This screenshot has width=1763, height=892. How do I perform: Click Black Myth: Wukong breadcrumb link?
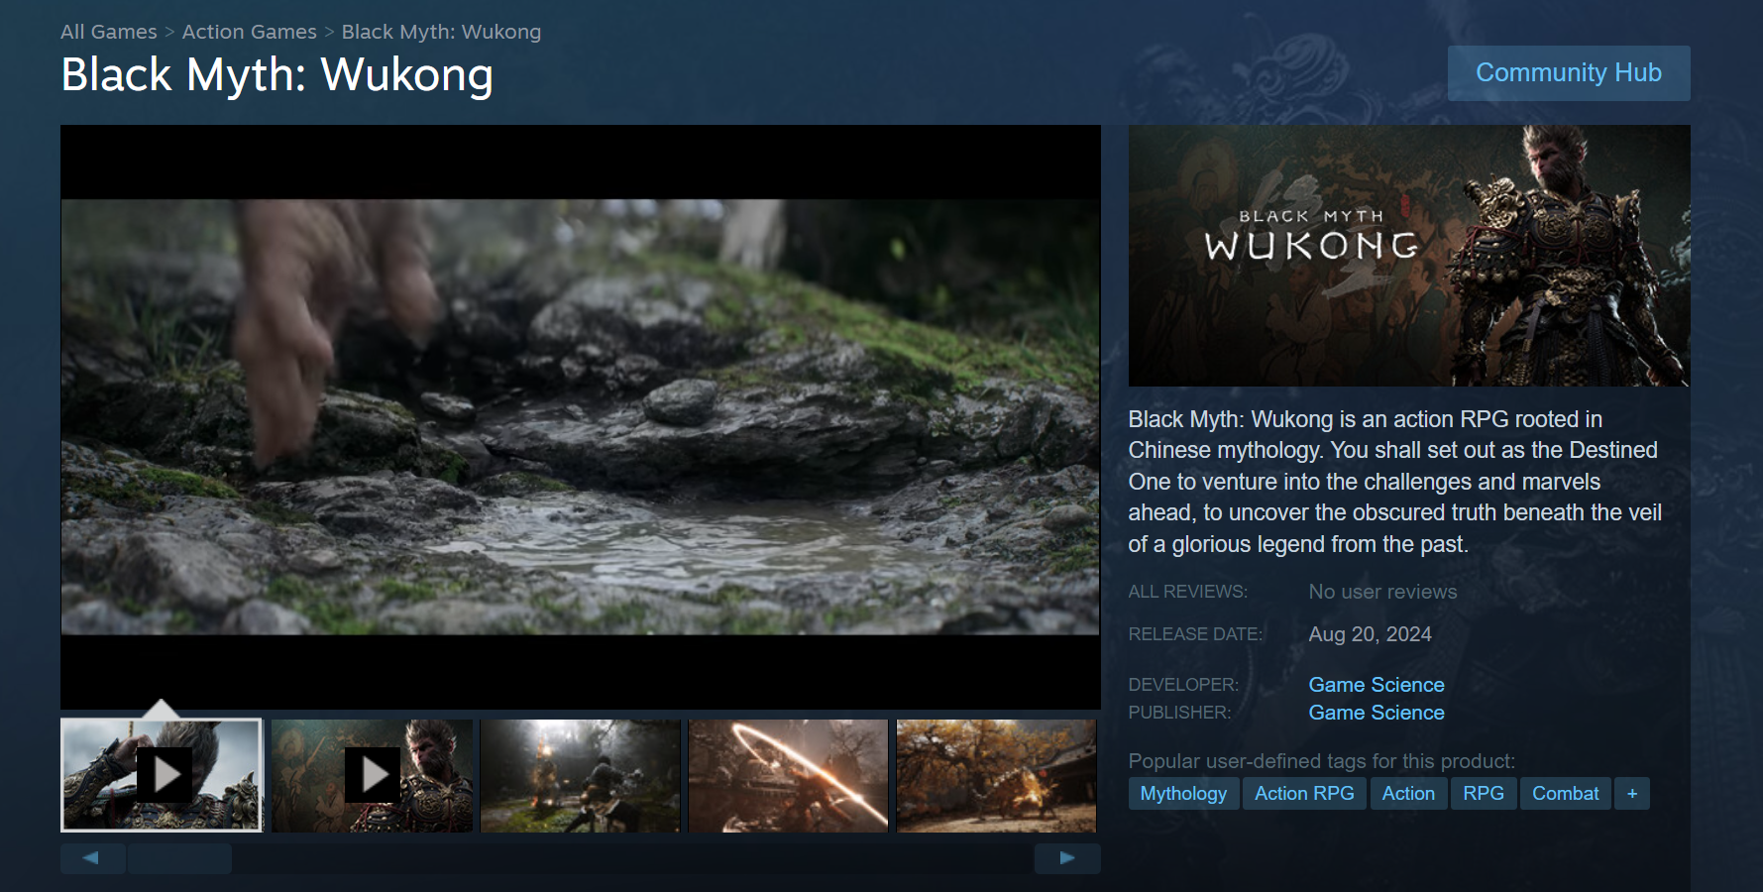click(x=441, y=32)
